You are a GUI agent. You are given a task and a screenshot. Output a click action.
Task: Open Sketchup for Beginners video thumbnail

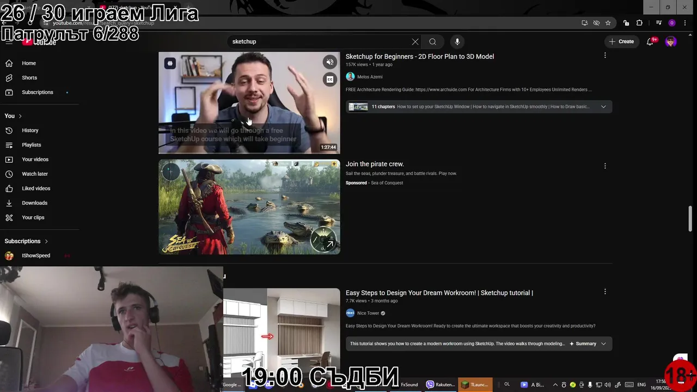249,103
